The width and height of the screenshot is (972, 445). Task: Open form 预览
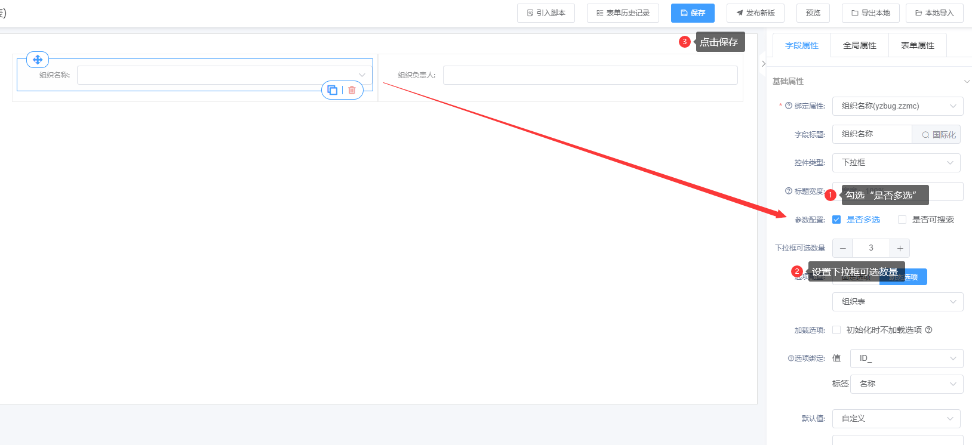(813, 13)
